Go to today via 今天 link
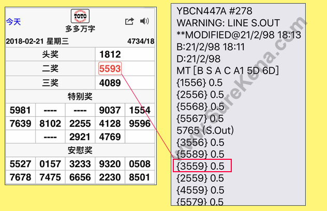The image size is (327, 211). (13, 22)
